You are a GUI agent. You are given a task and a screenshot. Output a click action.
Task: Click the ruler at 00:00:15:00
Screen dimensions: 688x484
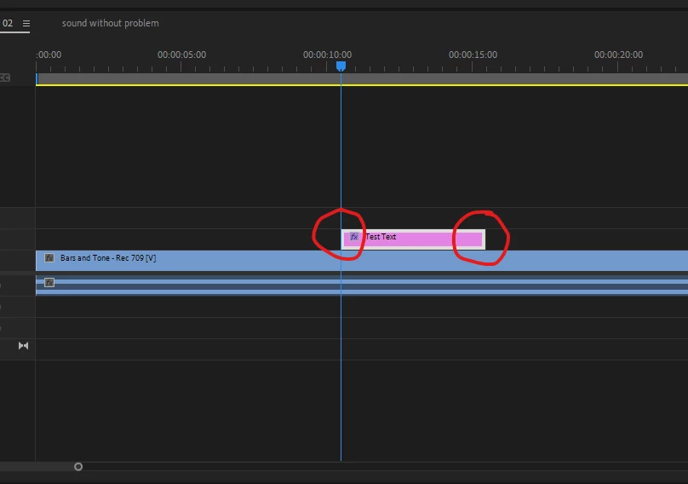coord(473,55)
